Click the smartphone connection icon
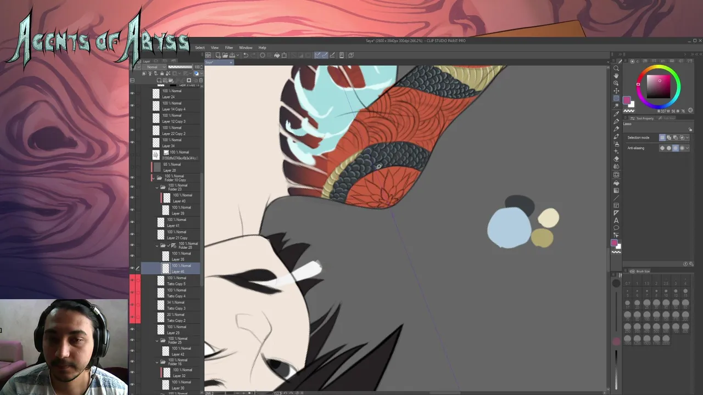Viewport: 703px width, 395px height. [342, 55]
